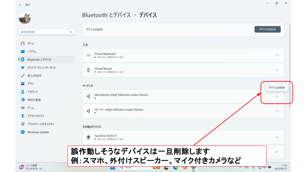This screenshot has width=306, height=172.
Task: Select 時刻と言語 in the sidebar
Action: [34, 100]
